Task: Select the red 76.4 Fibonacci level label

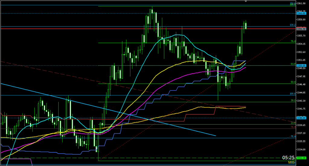Action: [293, 127]
